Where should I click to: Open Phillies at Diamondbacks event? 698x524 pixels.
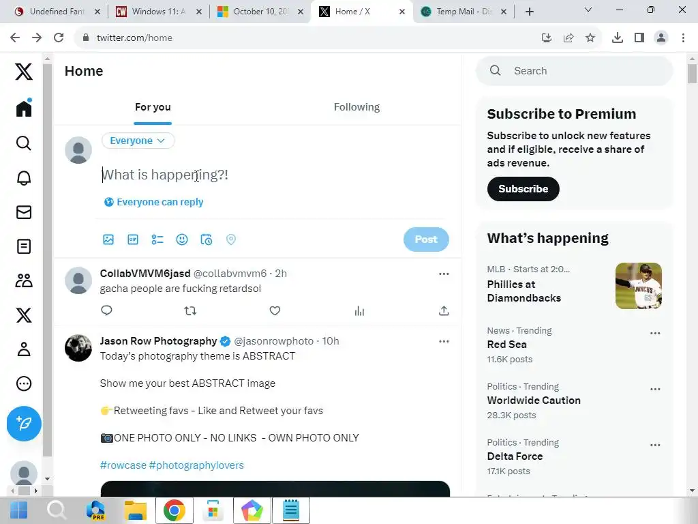(x=524, y=291)
